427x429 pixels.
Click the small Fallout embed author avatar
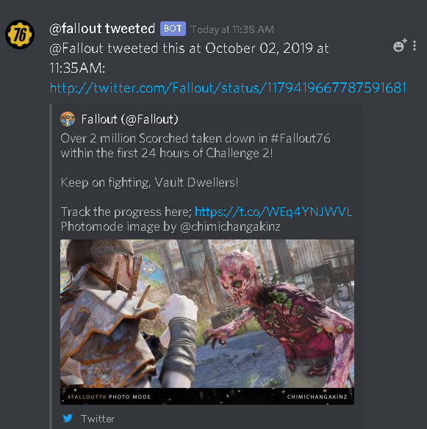(68, 119)
